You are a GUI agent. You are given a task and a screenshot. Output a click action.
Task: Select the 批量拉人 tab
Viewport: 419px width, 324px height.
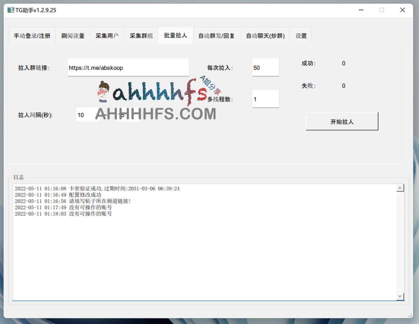point(175,35)
